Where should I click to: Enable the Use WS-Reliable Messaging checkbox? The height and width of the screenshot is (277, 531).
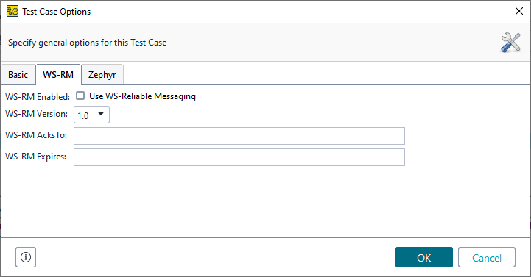[80, 96]
